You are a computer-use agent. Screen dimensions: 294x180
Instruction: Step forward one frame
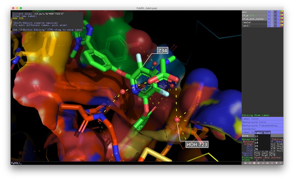(263, 163)
